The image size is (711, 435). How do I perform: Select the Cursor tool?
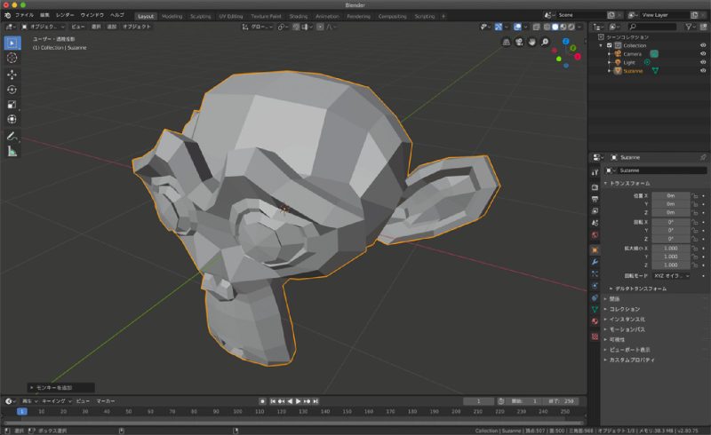12,58
